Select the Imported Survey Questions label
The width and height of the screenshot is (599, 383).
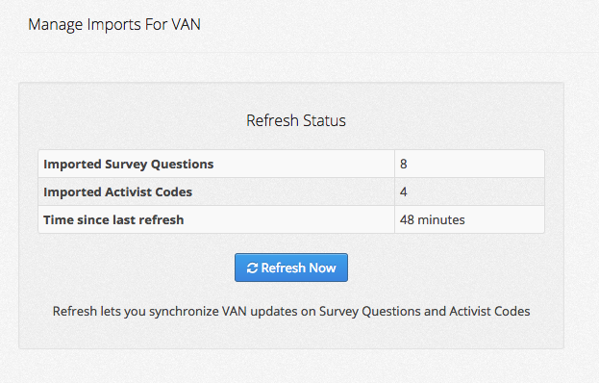[x=129, y=164]
